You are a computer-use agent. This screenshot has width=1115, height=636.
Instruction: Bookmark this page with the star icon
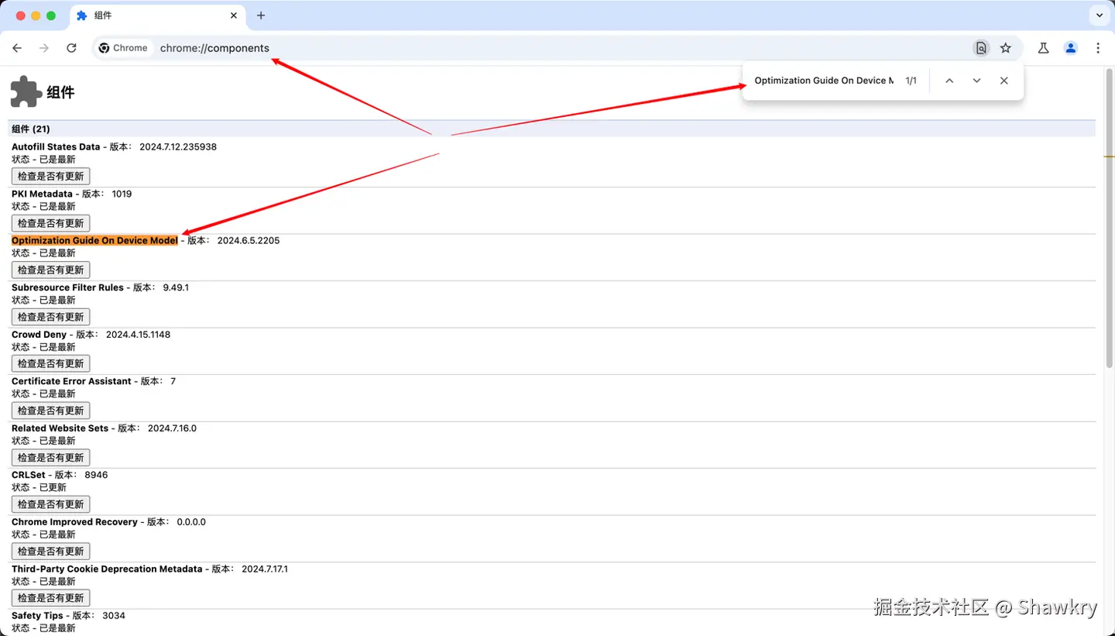tap(1005, 48)
